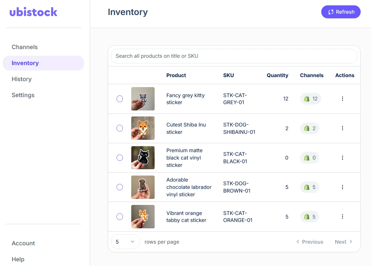Sort by the Quantity column header
Image resolution: width=371 pixels, height=266 pixels.
277,75
